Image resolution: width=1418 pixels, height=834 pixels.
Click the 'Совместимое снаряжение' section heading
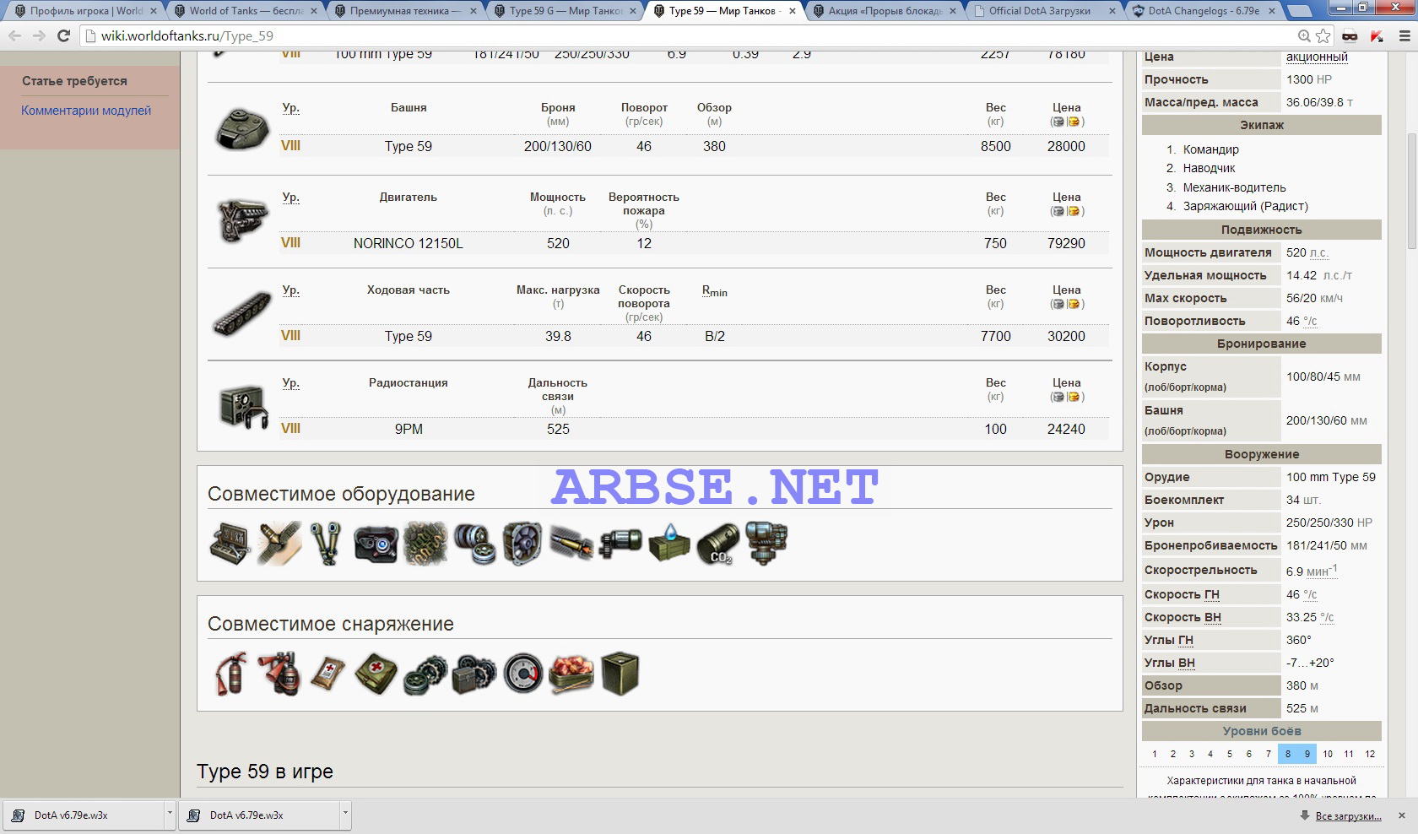(x=331, y=624)
